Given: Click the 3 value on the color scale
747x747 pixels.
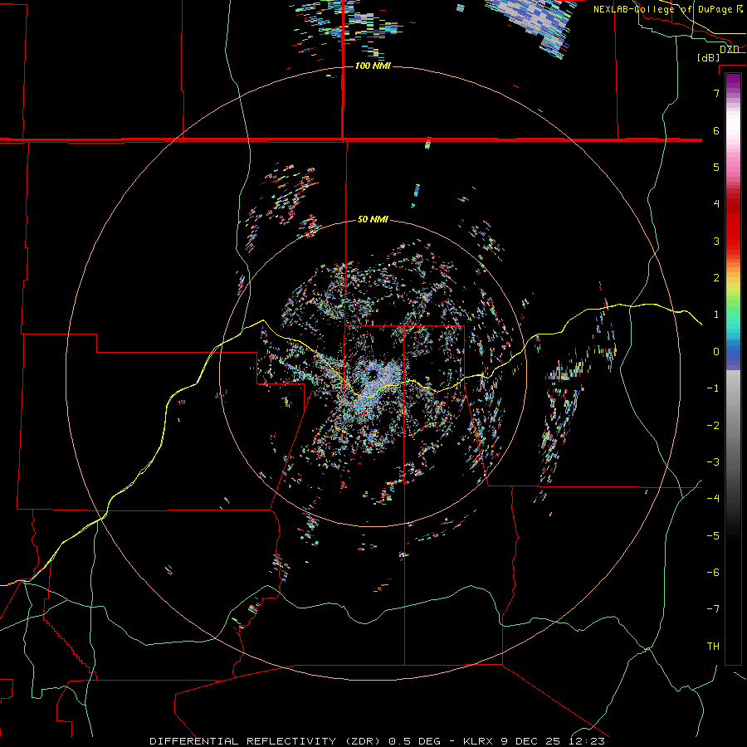Looking at the screenshot, I should tap(716, 241).
